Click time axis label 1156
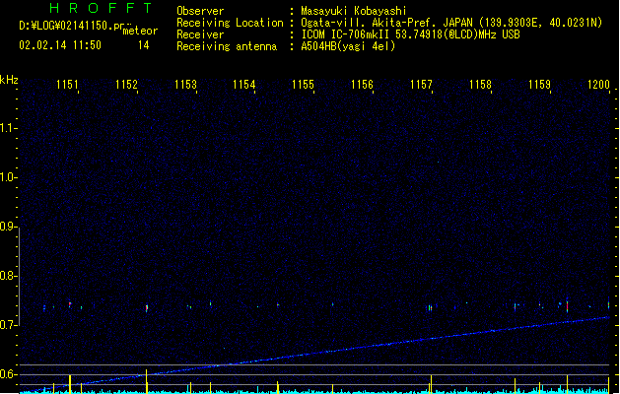 (x=362, y=84)
